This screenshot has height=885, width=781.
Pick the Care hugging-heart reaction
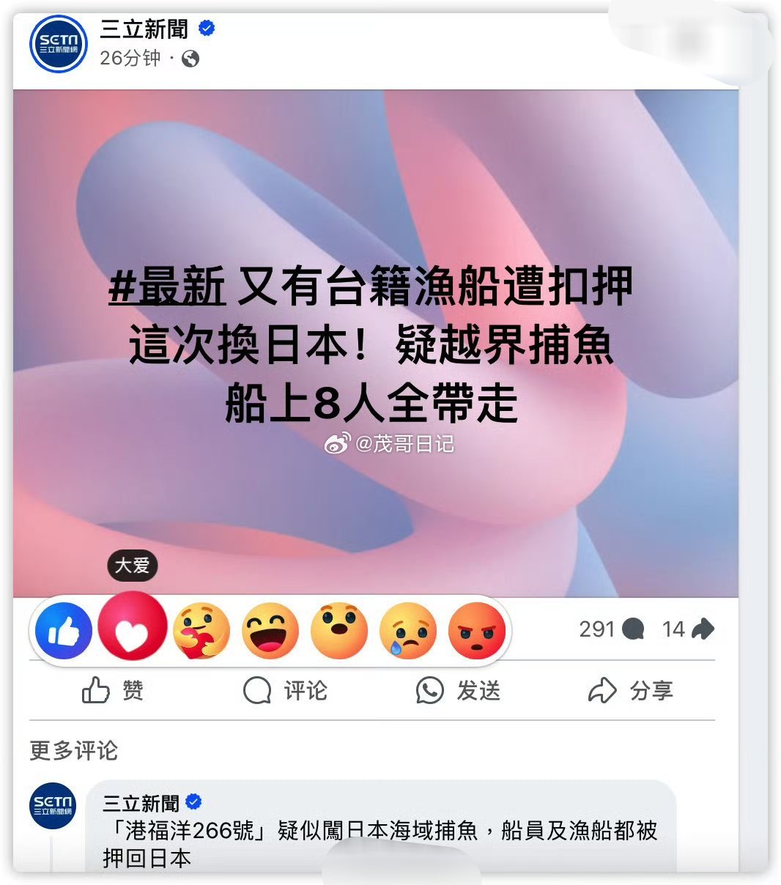(201, 631)
